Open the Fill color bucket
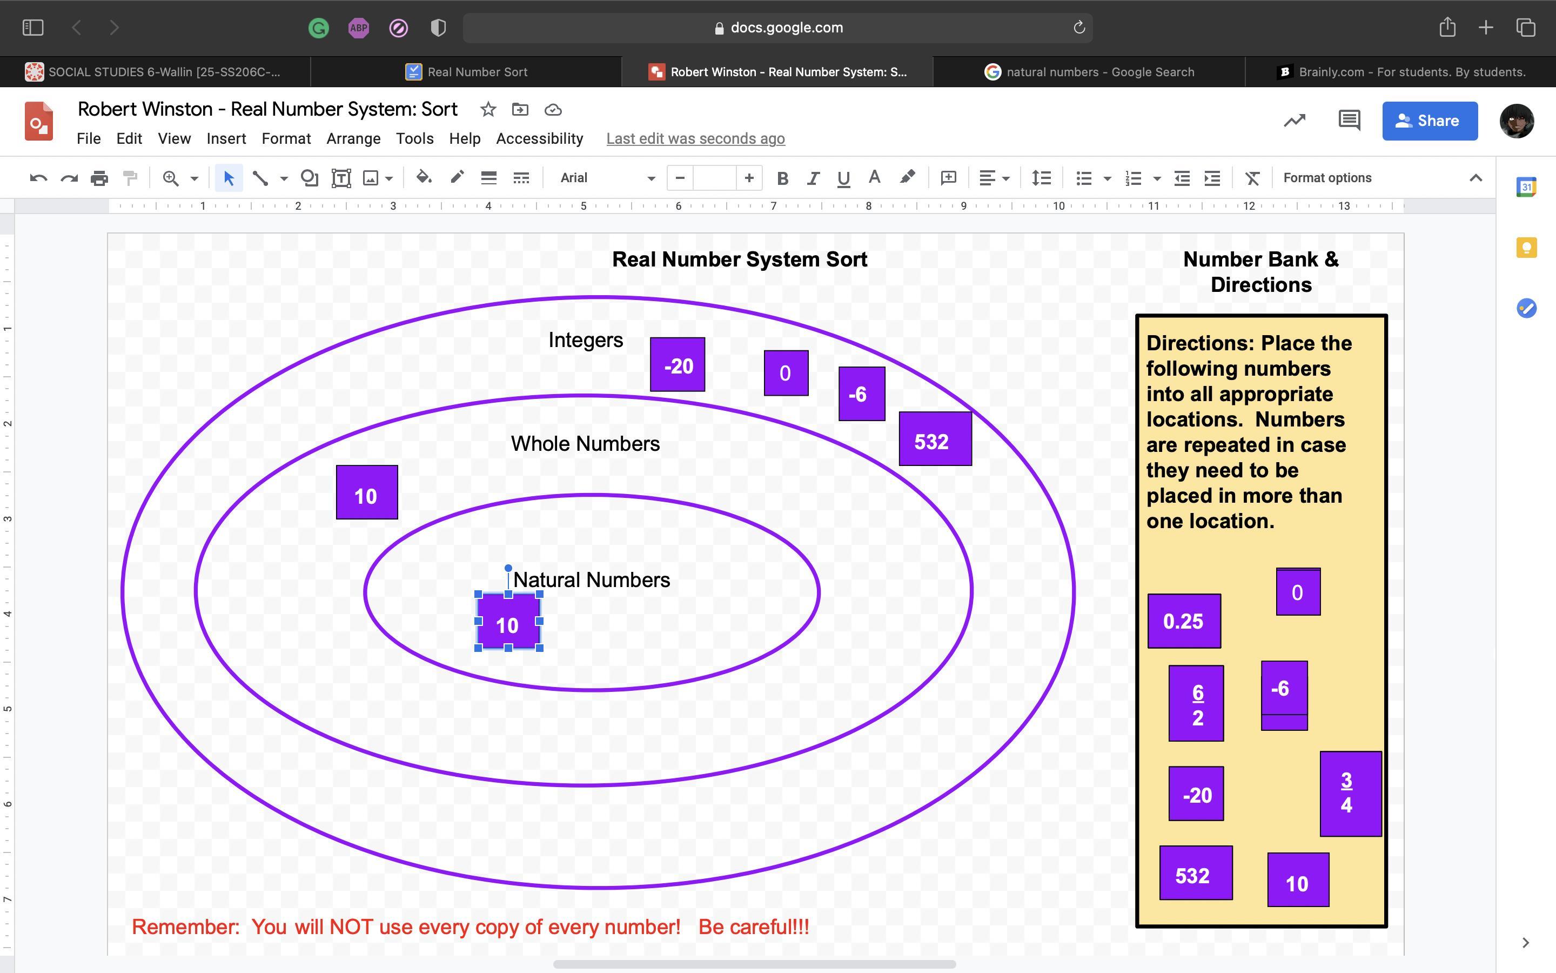The height and width of the screenshot is (973, 1556). (x=423, y=178)
